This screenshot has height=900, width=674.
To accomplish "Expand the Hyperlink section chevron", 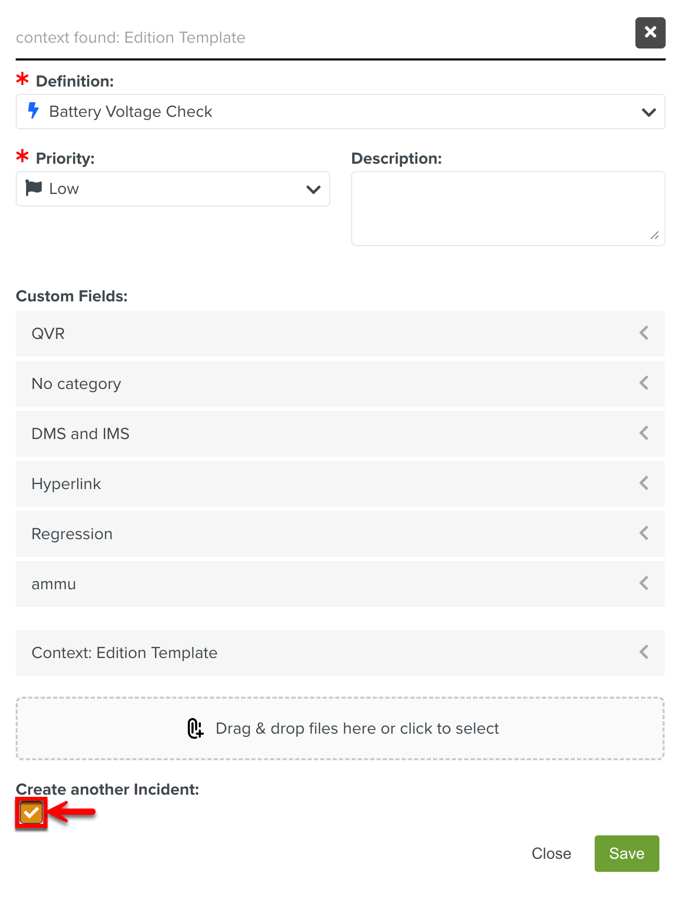I will [x=644, y=483].
